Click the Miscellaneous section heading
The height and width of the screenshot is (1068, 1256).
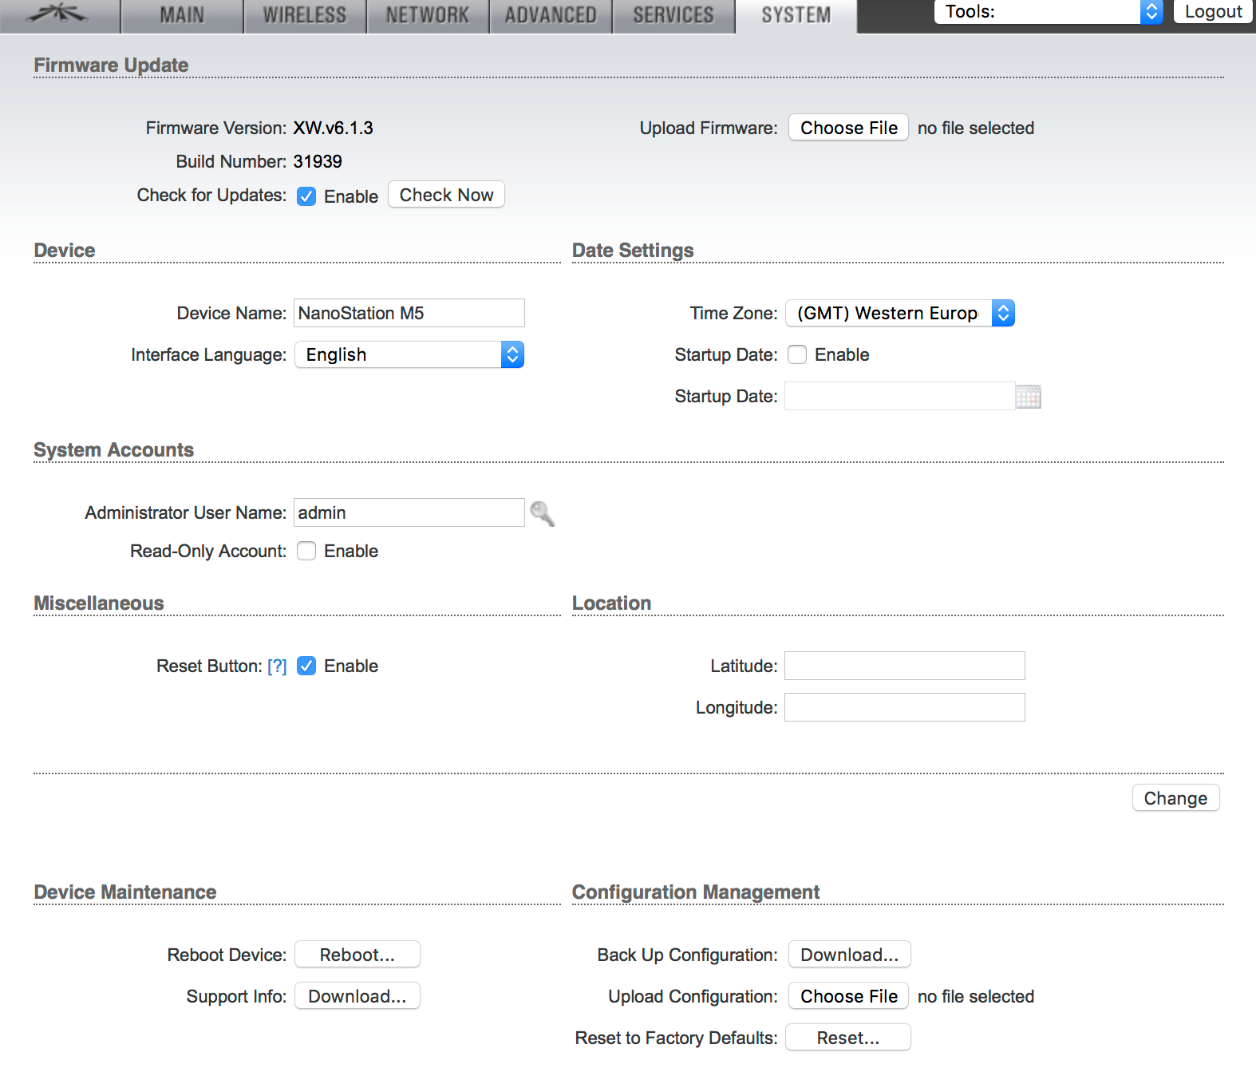pyautogui.click(x=99, y=603)
